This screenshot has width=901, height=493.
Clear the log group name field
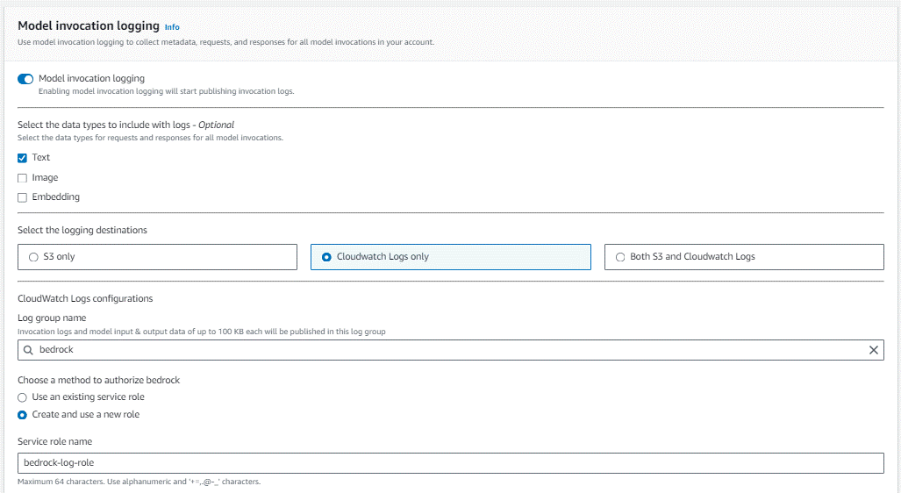coord(873,350)
